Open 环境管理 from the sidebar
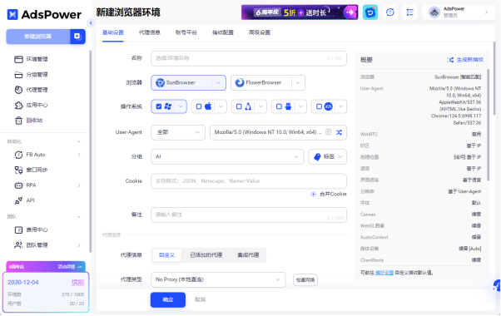Viewport: 501px width, 316px height. click(37, 59)
